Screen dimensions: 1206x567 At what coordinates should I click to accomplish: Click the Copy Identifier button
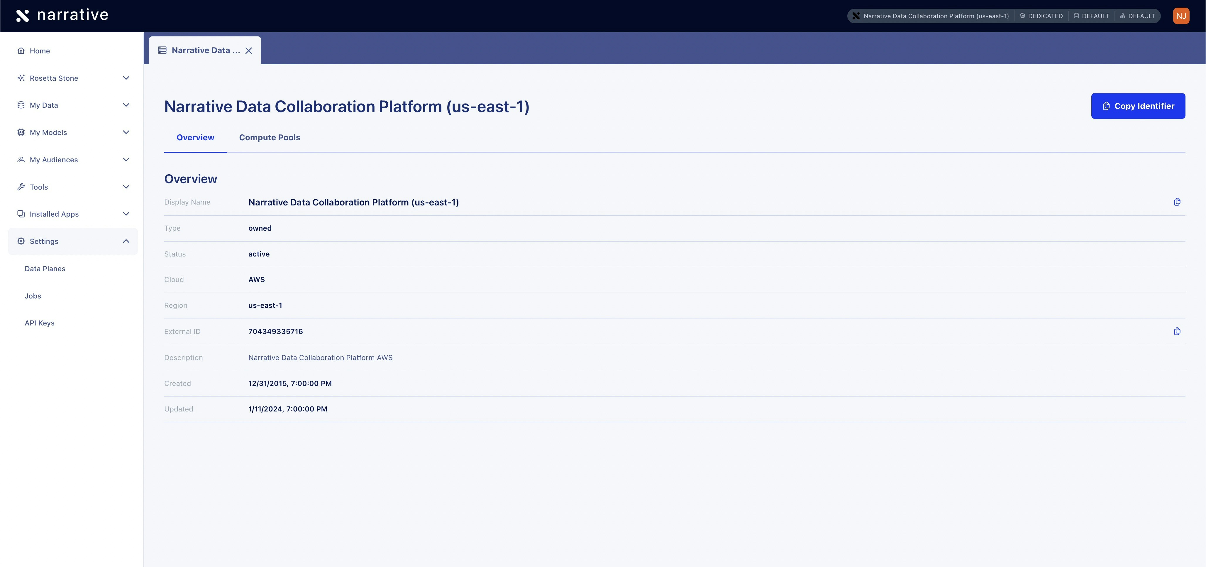1138,106
